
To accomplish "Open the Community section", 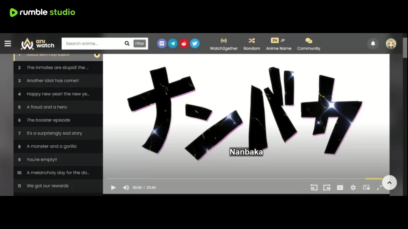I will pyautogui.click(x=309, y=44).
